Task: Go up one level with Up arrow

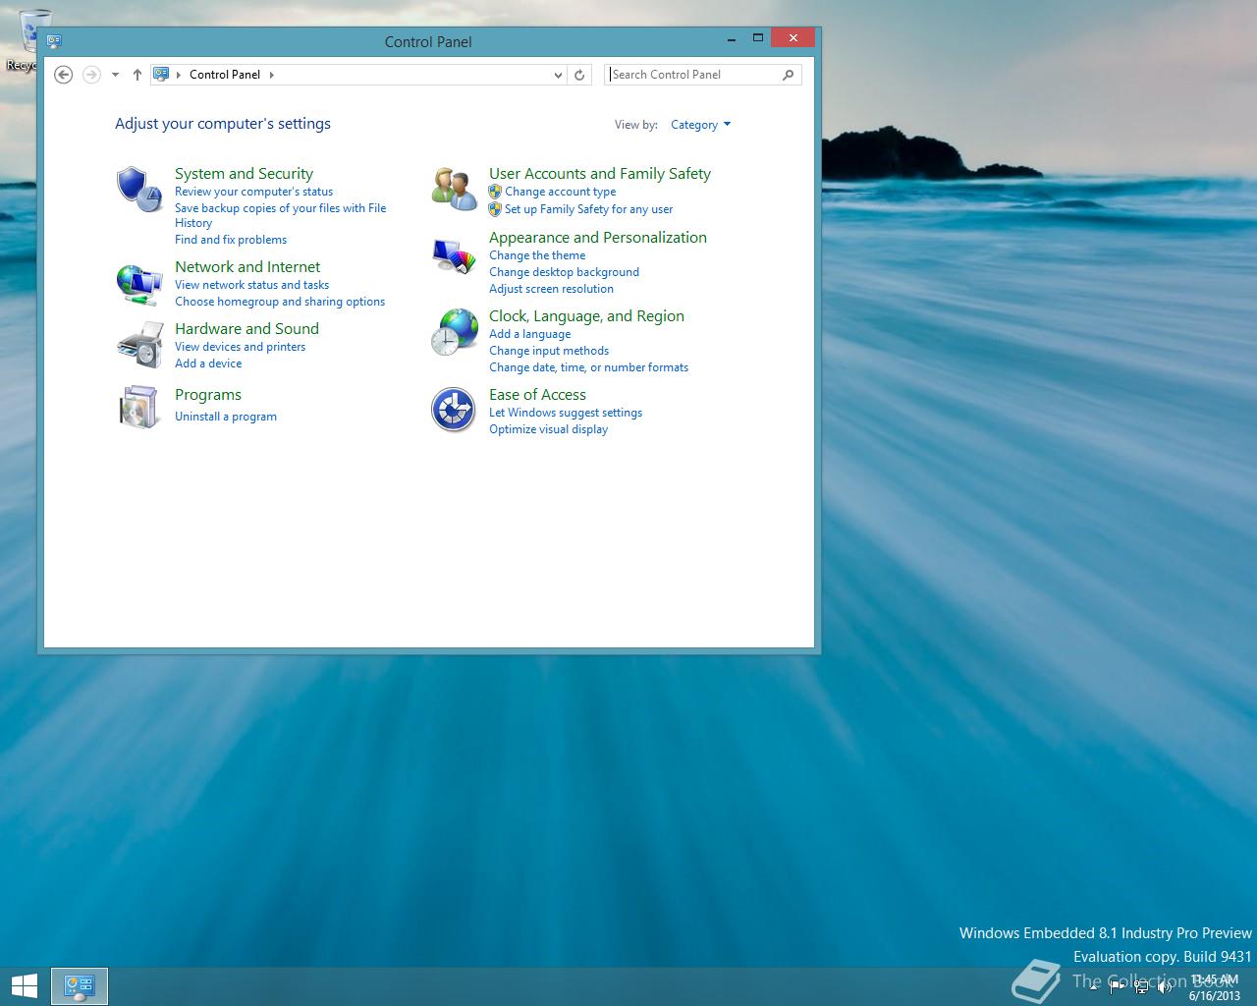Action: (137, 75)
